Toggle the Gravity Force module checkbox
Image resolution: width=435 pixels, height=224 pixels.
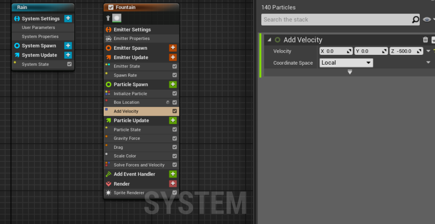175,139
